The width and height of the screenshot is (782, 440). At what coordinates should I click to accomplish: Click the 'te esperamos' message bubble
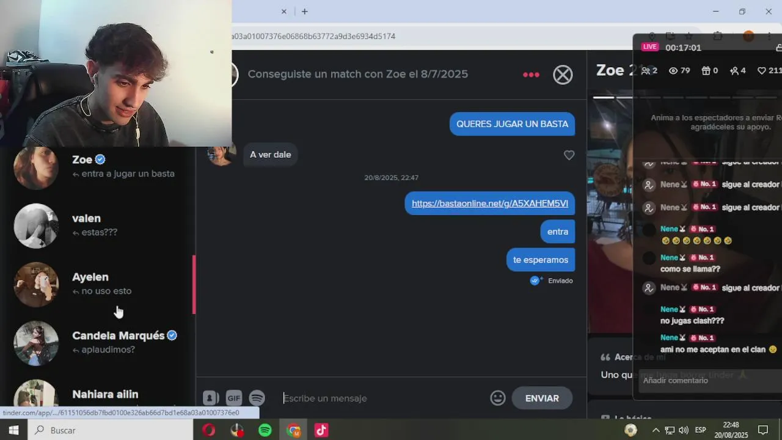[541, 260]
